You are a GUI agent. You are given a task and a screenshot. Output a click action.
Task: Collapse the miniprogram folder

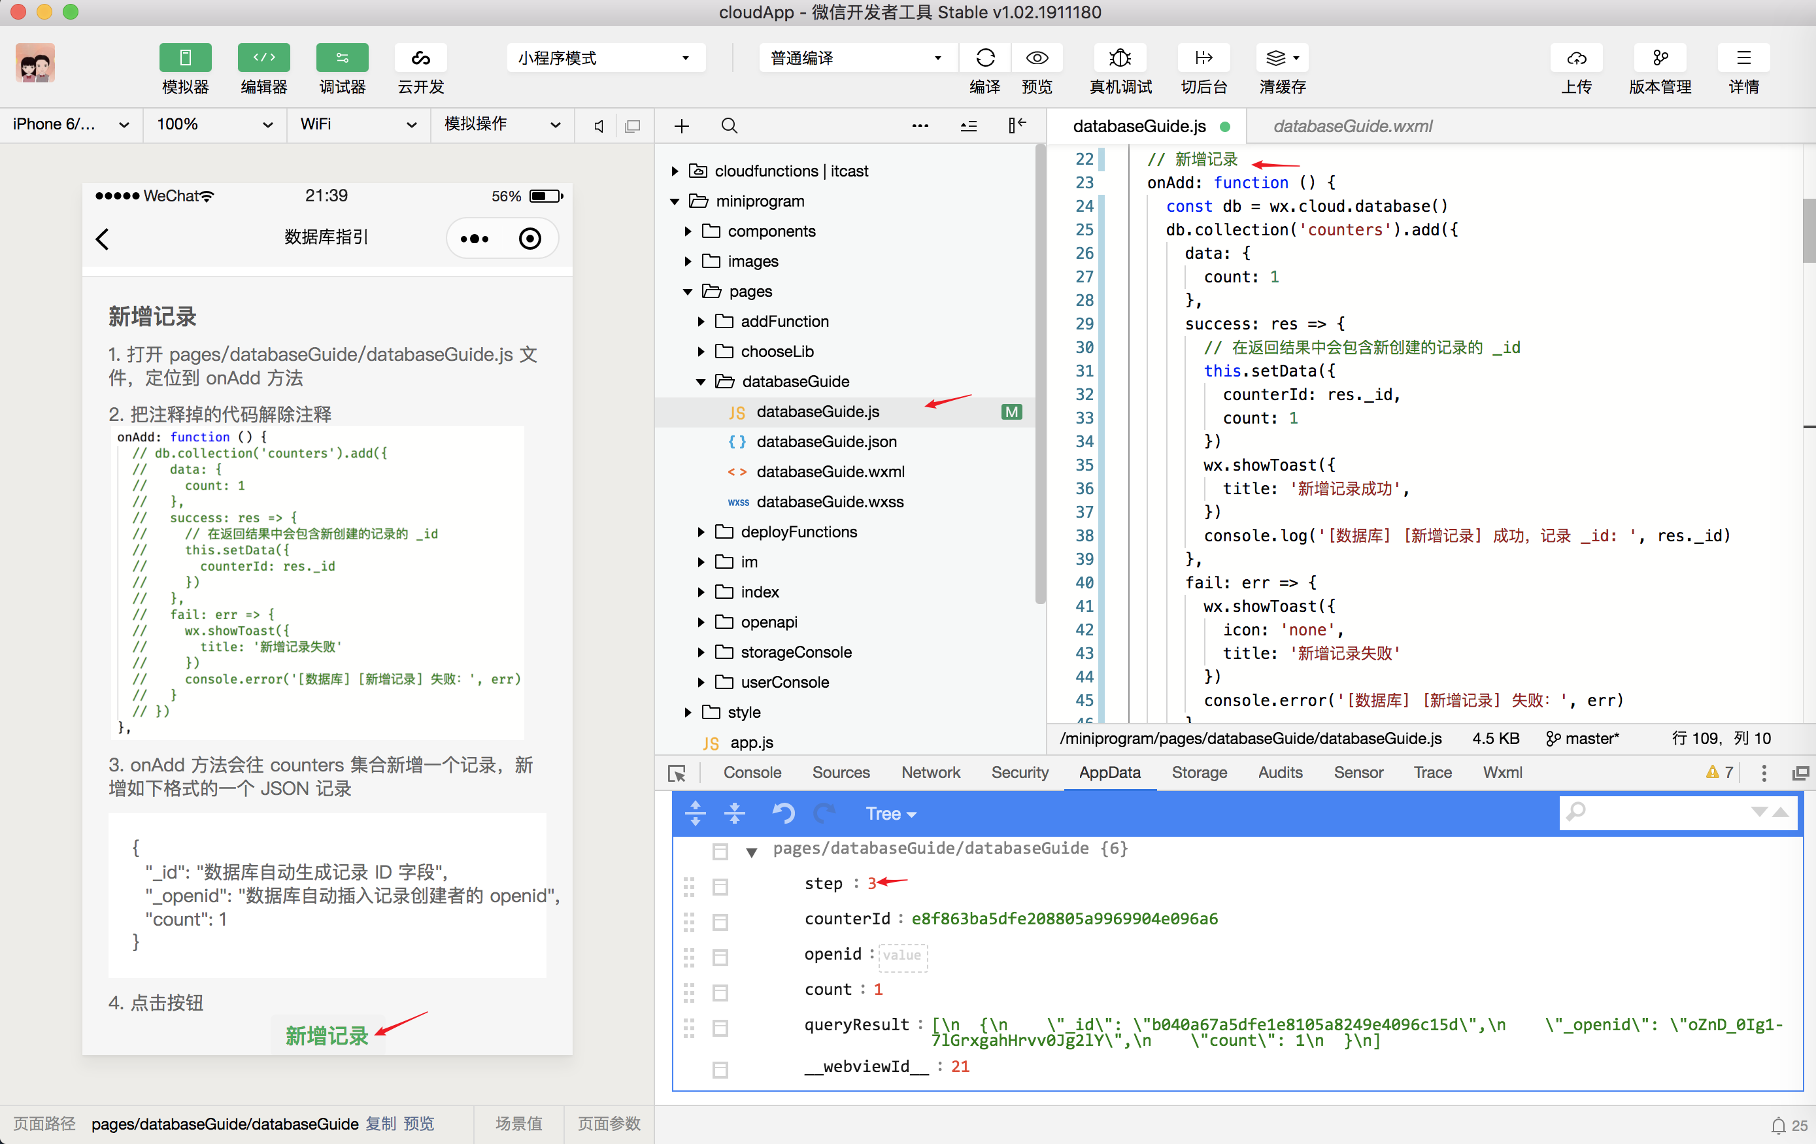point(675,201)
